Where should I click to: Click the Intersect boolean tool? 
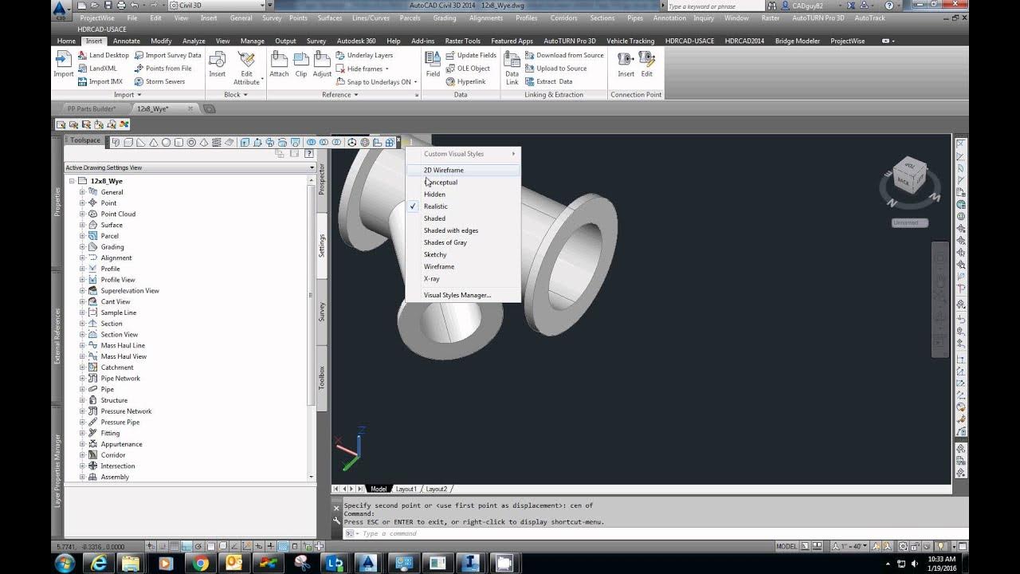[x=336, y=143]
